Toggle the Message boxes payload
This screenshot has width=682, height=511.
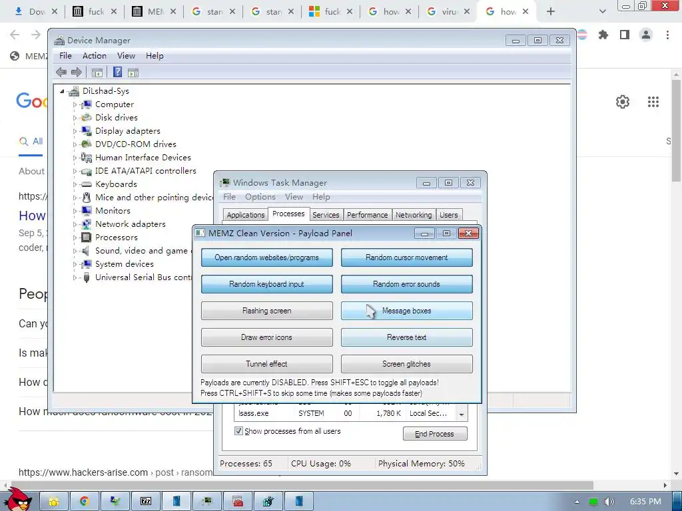click(407, 311)
